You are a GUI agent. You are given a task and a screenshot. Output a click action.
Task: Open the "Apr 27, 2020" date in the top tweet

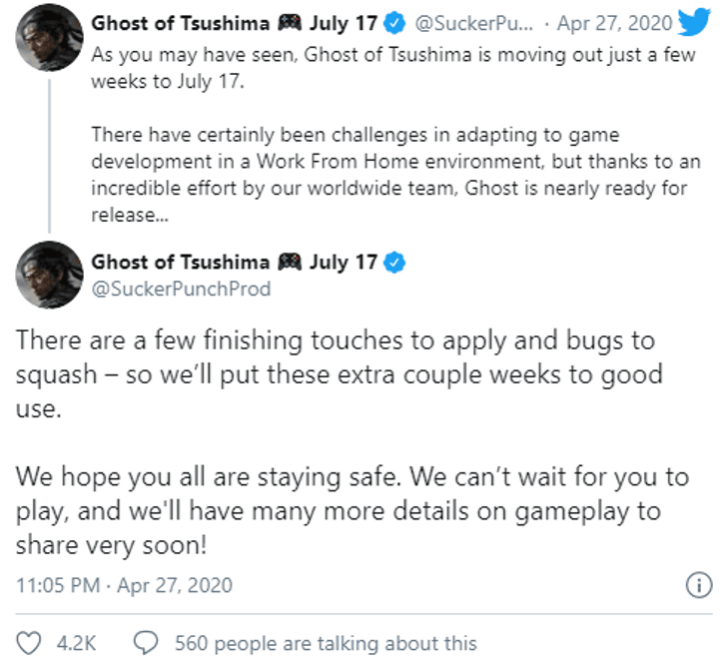(x=606, y=23)
